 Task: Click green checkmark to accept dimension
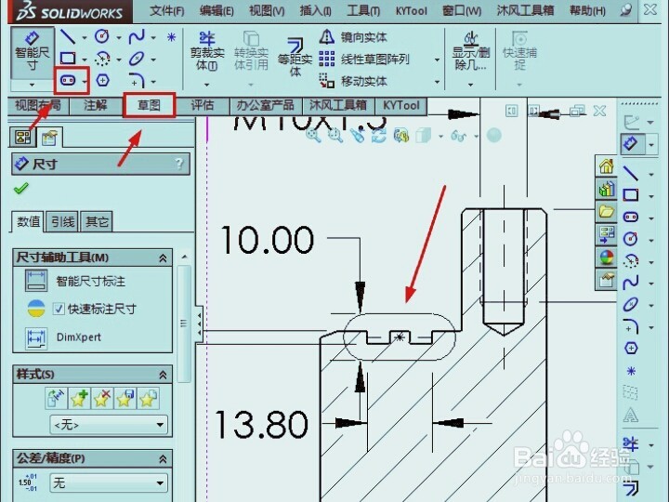pos(21,188)
